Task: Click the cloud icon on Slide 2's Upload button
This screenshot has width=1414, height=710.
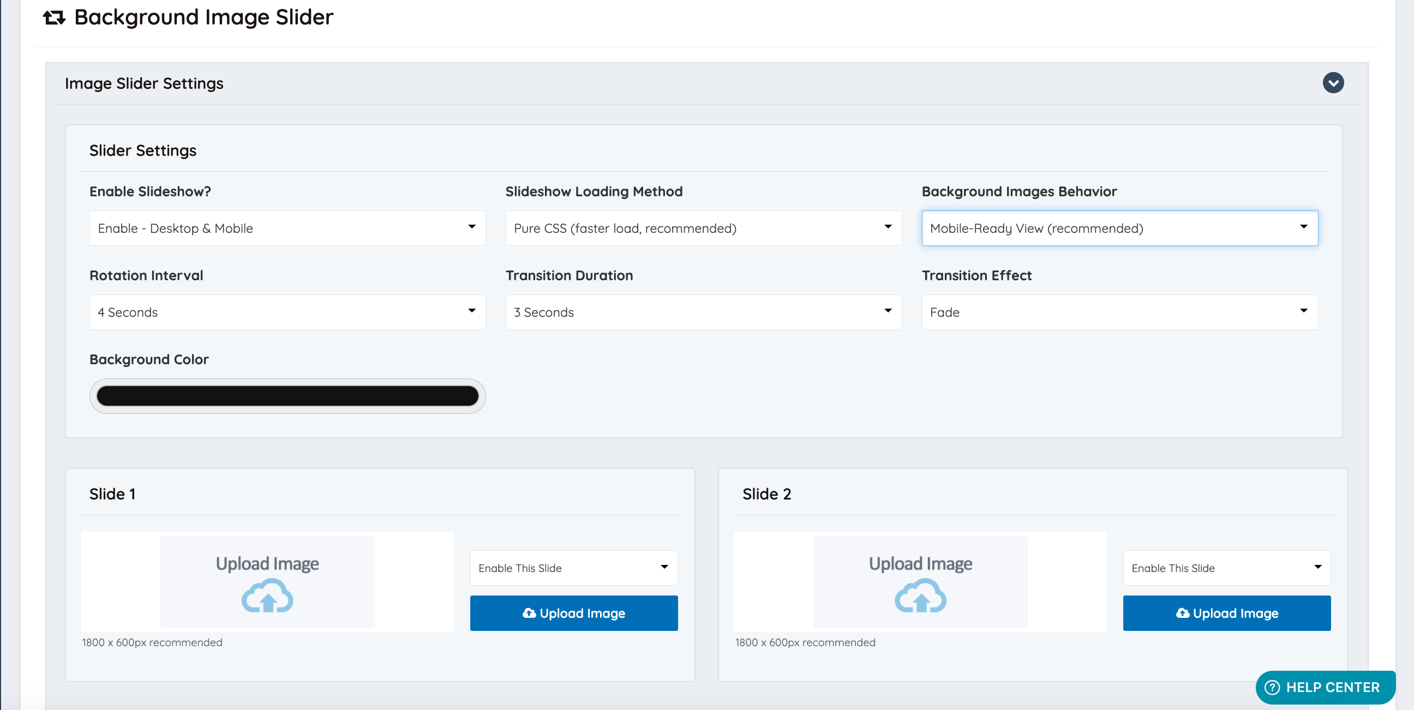Action: point(1182,613)
